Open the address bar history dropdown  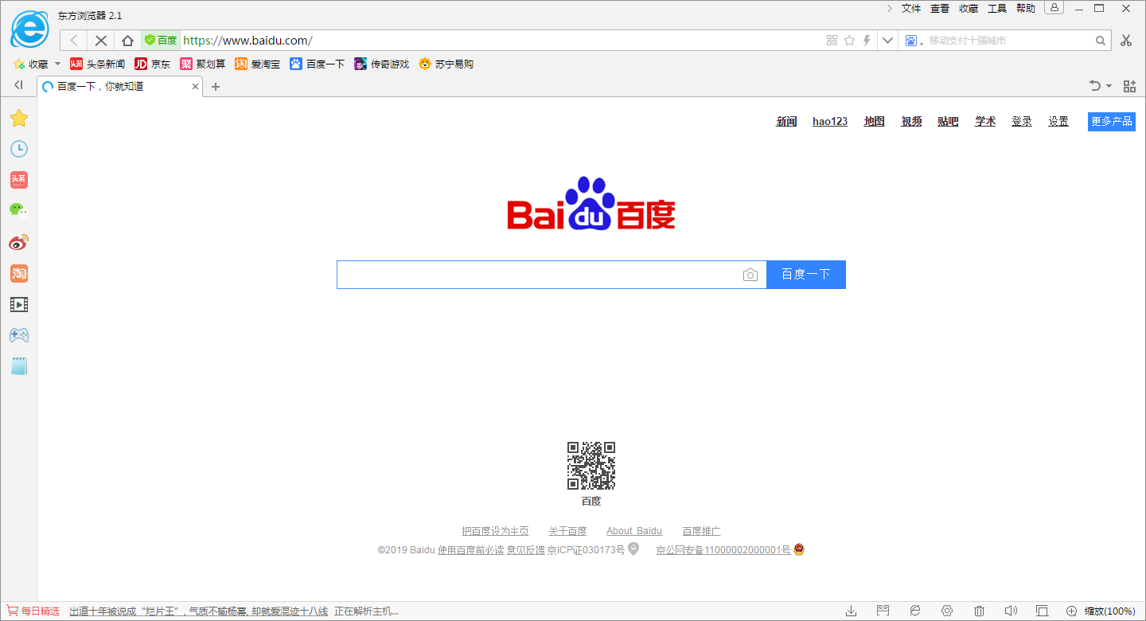(x=887, y=40)
